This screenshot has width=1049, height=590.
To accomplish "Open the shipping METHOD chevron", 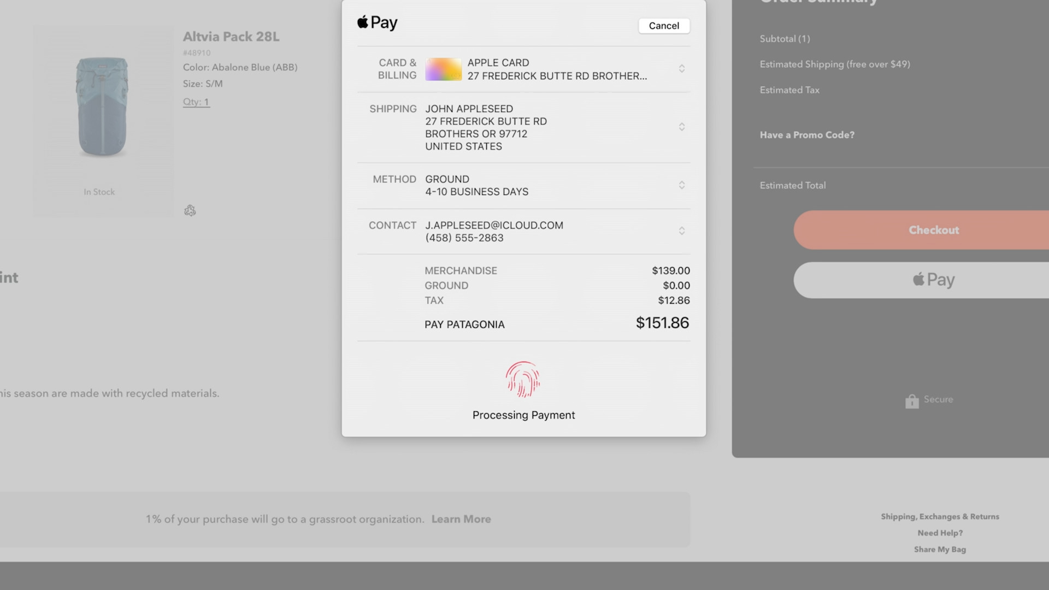I will 682,185.
